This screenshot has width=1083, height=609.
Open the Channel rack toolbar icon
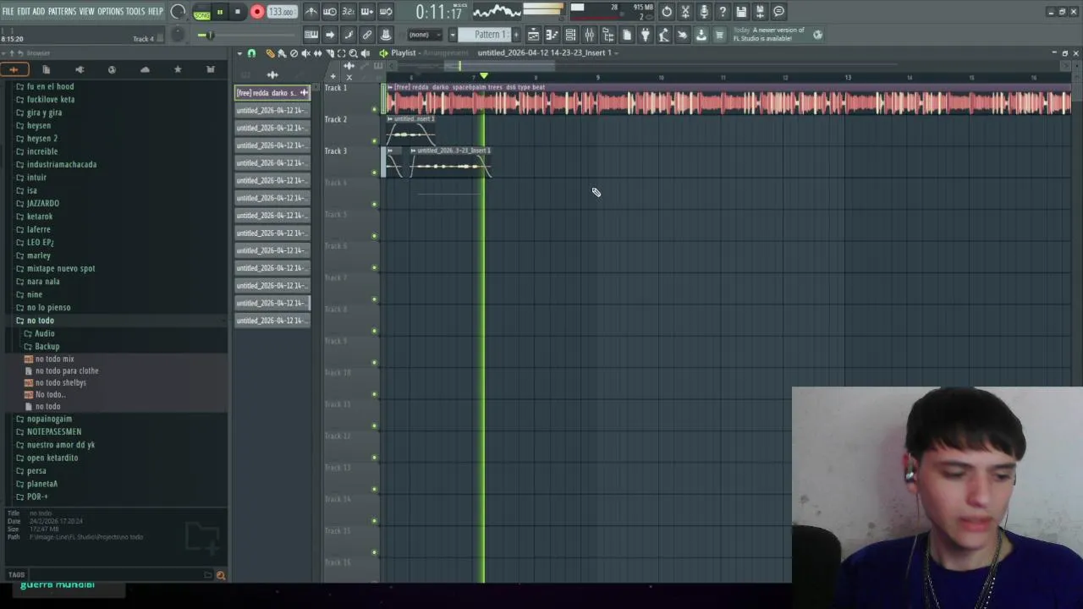click(570, 35)
